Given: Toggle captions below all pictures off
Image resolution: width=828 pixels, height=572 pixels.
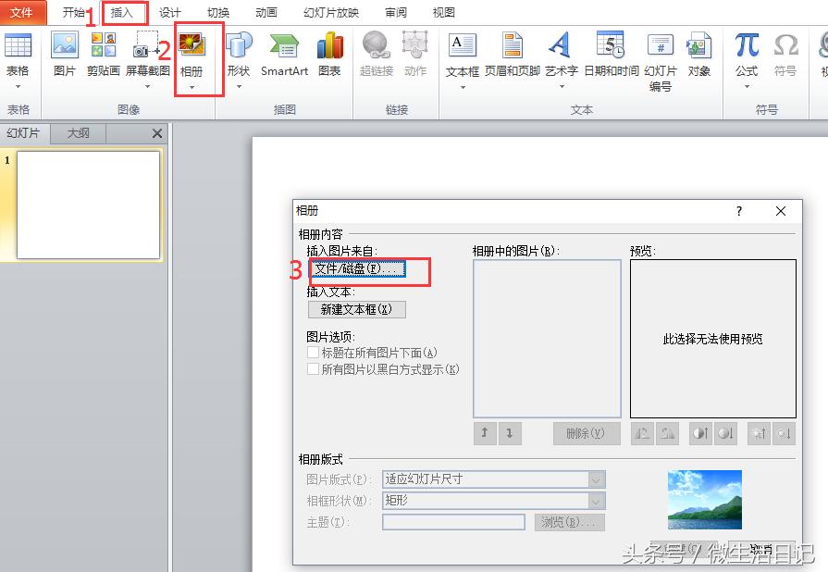Looking at the screenshot, I should [x=313, y=353].
